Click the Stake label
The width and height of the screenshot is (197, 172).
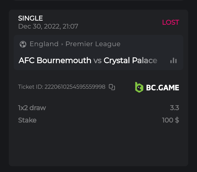[27, 120]
